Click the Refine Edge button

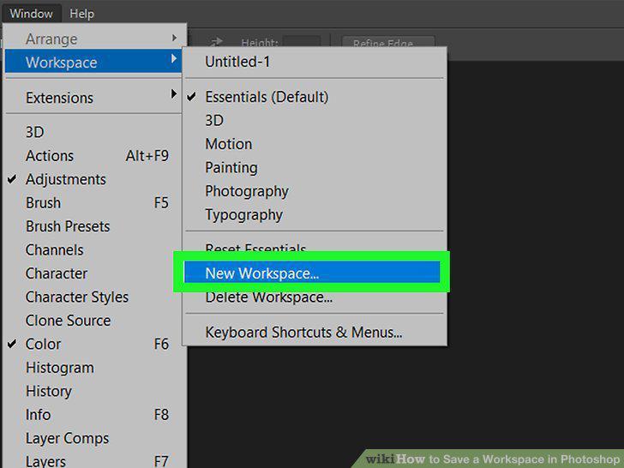[388, 42]
